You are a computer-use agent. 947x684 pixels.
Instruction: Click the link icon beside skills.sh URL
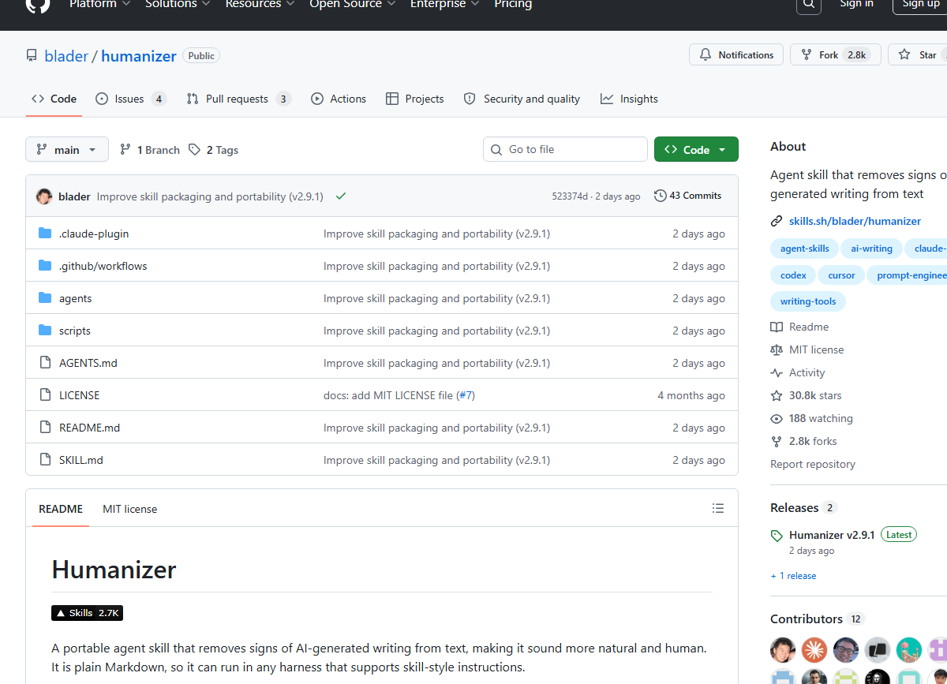tap(777, 222)
